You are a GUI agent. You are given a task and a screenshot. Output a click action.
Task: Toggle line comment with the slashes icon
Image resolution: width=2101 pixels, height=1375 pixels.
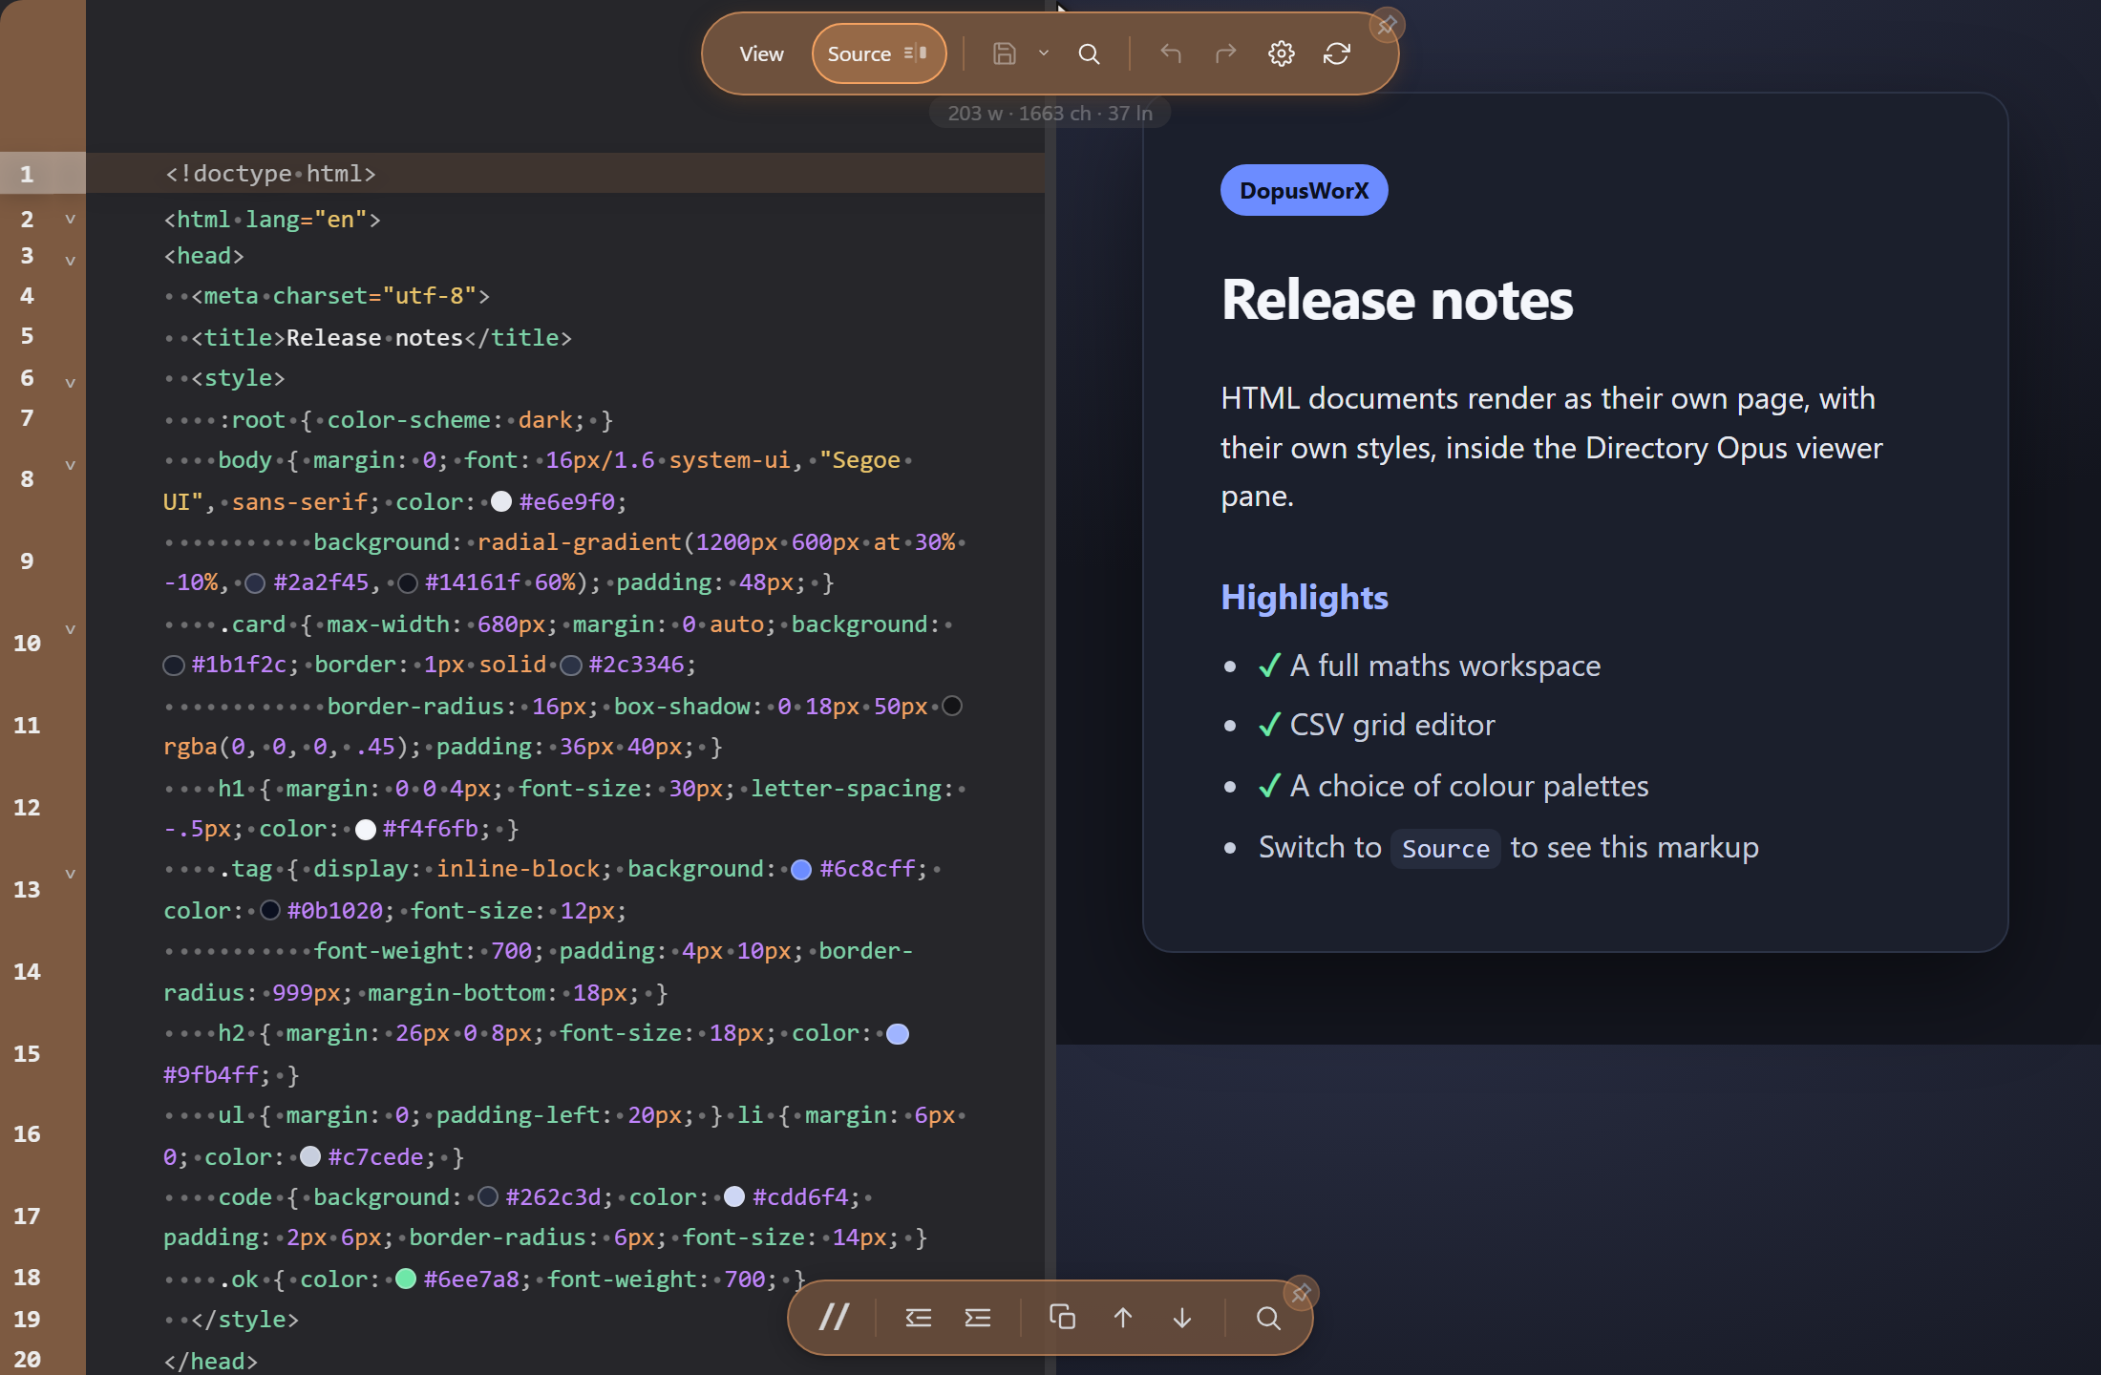(x=835, y=1318)
